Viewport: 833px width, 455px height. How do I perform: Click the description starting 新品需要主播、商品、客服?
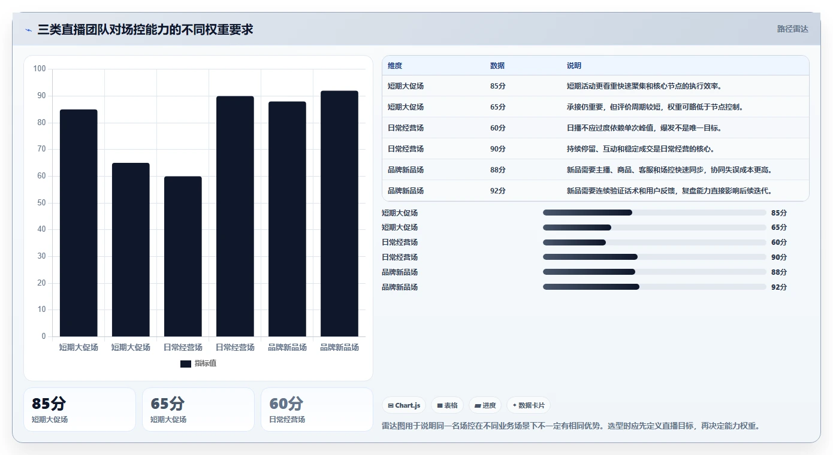669,170
